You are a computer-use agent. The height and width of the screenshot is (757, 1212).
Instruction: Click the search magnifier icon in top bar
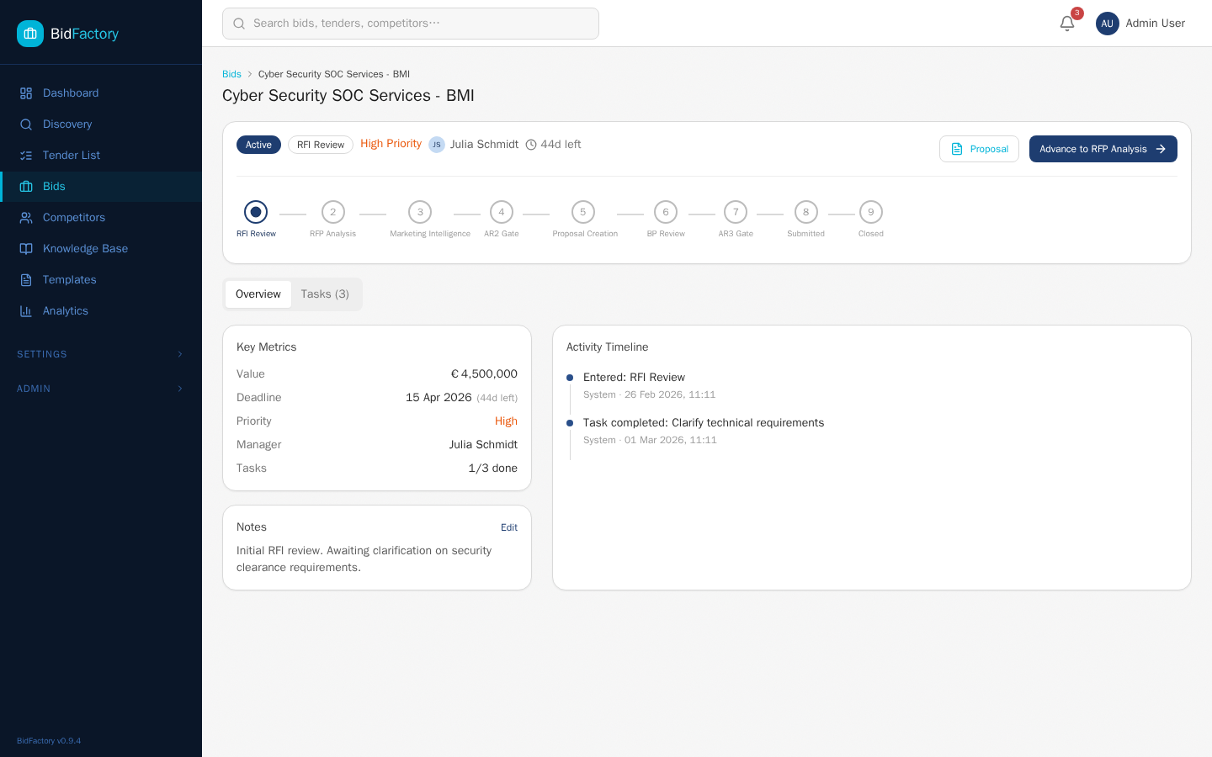239,24
